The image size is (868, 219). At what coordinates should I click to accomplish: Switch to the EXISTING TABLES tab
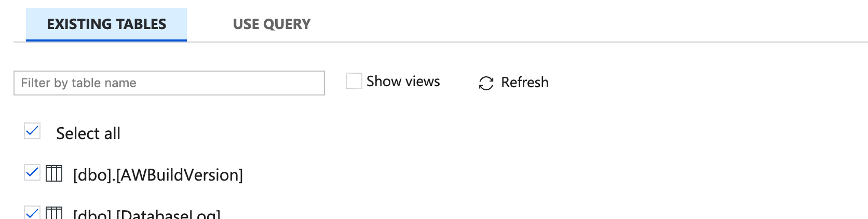[x=106, y=24]
